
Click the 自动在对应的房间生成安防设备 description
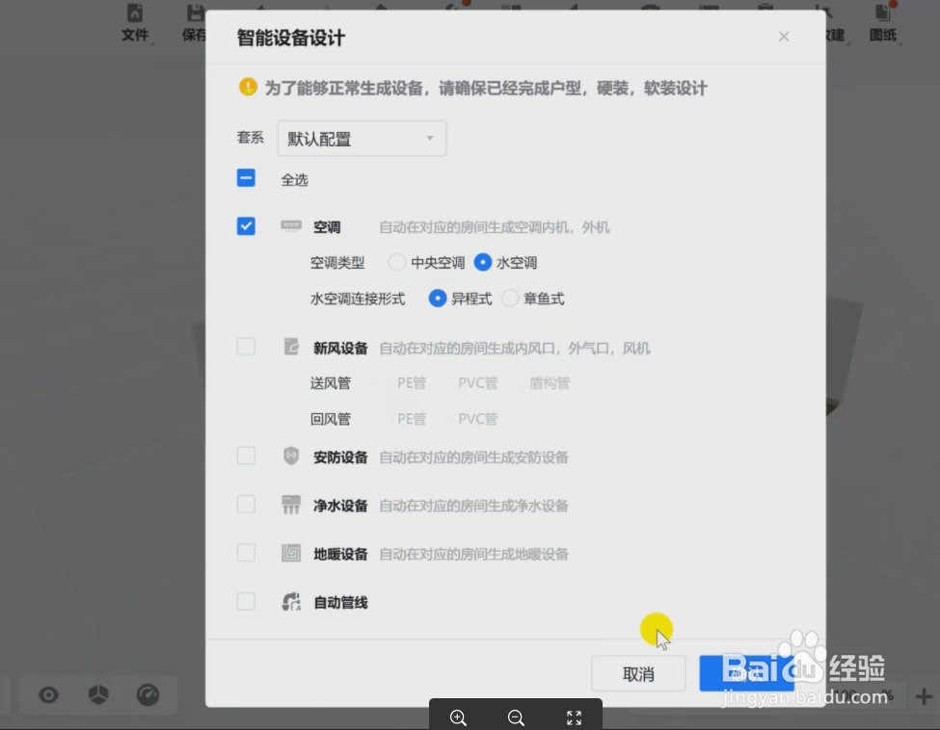click(x=473, y=457)
